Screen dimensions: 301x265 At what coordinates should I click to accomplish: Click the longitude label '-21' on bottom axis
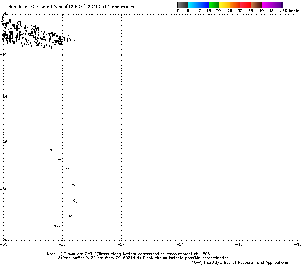pos(180,244)
